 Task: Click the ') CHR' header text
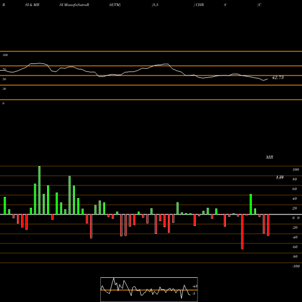199,5
